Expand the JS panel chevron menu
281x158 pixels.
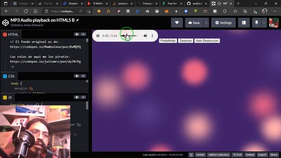[x=83, y=97]
